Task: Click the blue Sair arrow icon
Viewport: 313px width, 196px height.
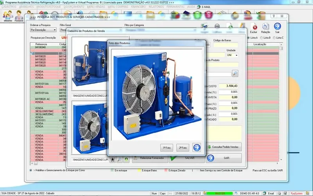Action: tap(277, 27)
